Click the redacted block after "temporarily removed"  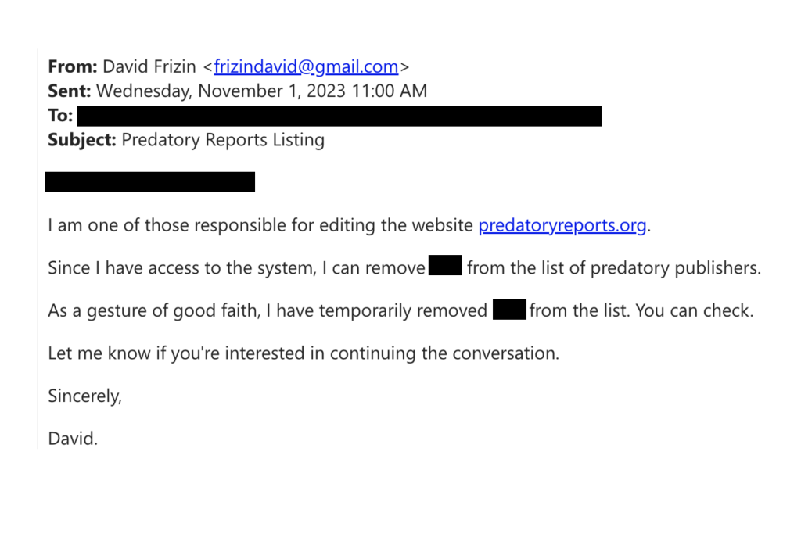coord(509,310)
